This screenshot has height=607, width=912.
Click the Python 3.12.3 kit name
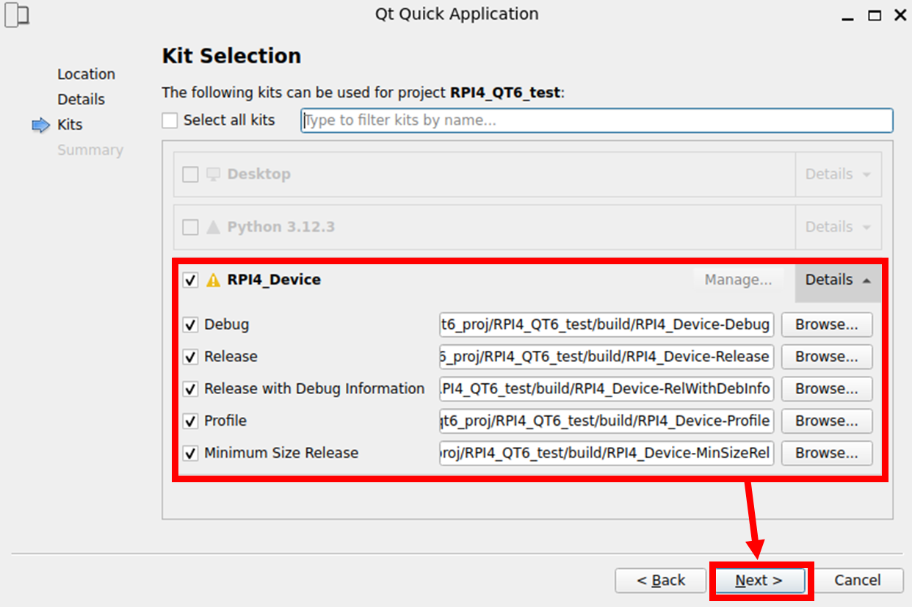(281, 227)
